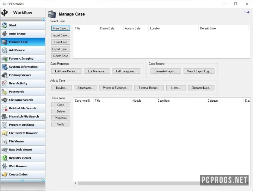Click the large Manage Case header briefcase icon

click(52, 14)
